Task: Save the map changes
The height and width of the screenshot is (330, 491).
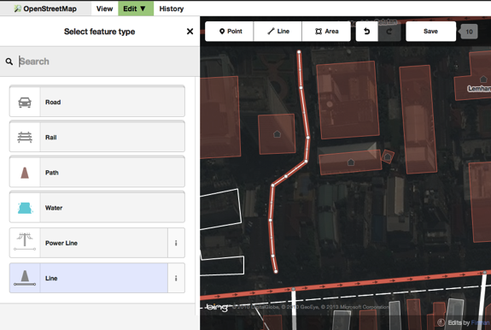Action: pos(430,32)
